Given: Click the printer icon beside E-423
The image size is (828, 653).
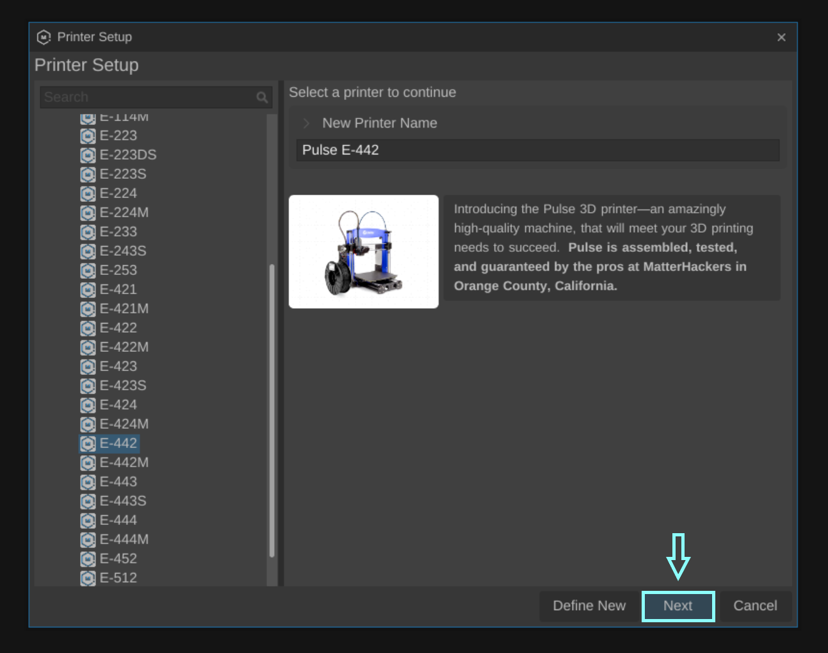Looking at the screenshot, I should (x=88, y=367).
